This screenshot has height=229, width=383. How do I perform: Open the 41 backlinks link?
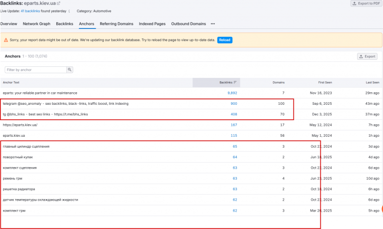[x=30, y=11]
